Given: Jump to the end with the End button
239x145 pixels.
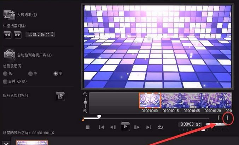Looking at the screenshot, I should [x=149, y=127].
